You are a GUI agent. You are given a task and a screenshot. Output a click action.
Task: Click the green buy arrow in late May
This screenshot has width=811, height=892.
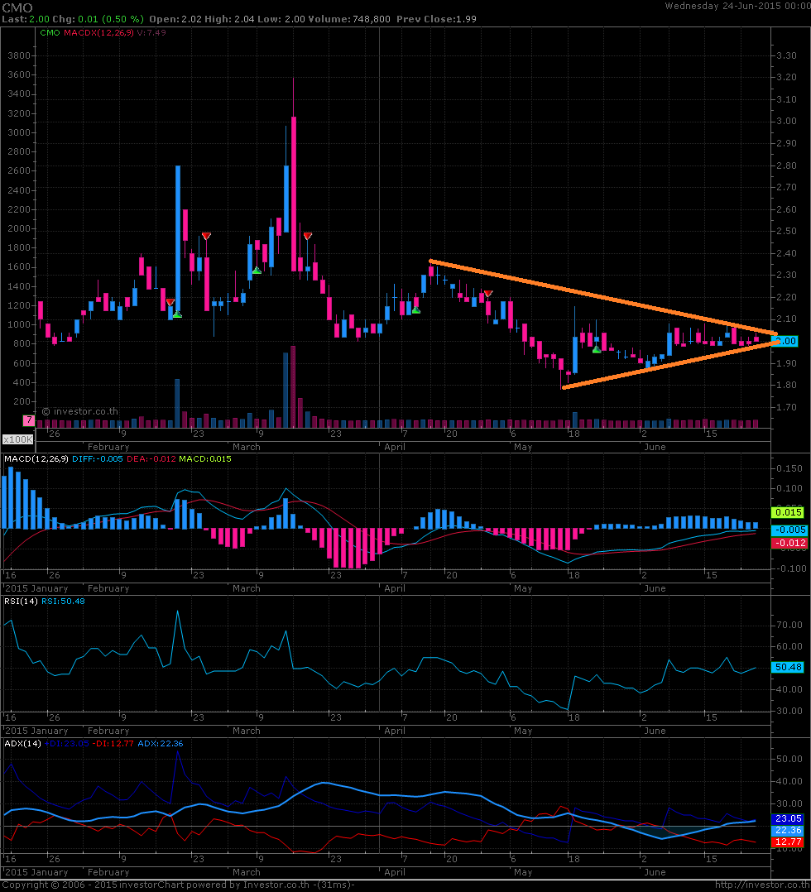tap(597, 350)
